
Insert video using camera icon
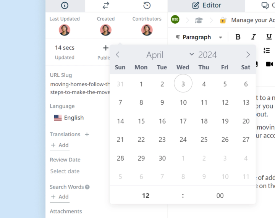pos(269,64)
